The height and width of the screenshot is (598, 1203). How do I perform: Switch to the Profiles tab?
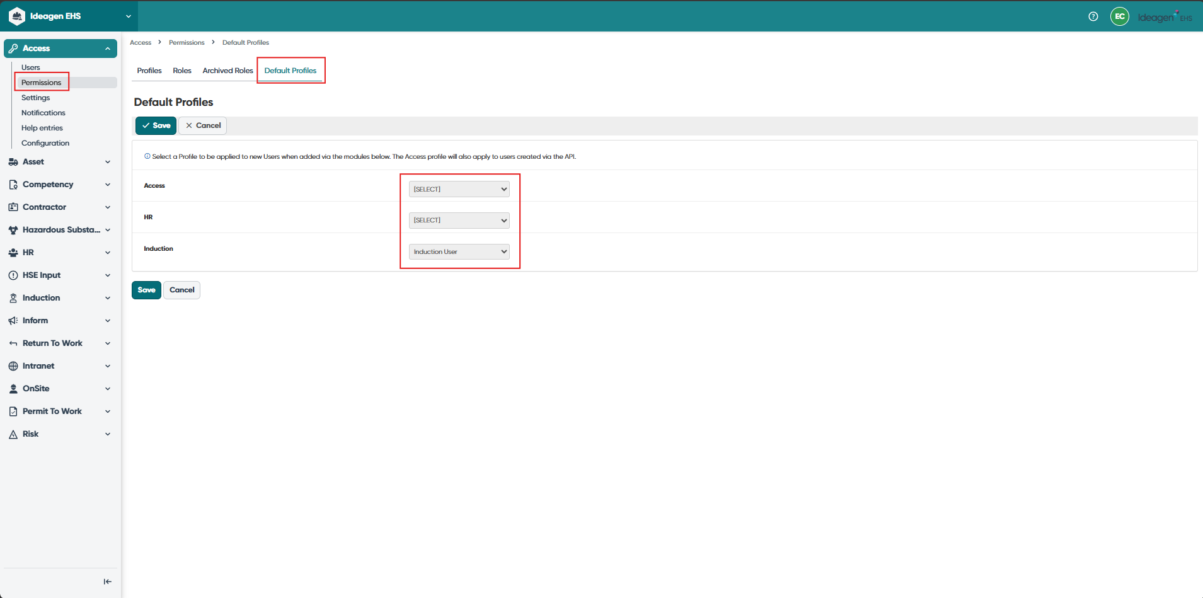tap(149, 71)
